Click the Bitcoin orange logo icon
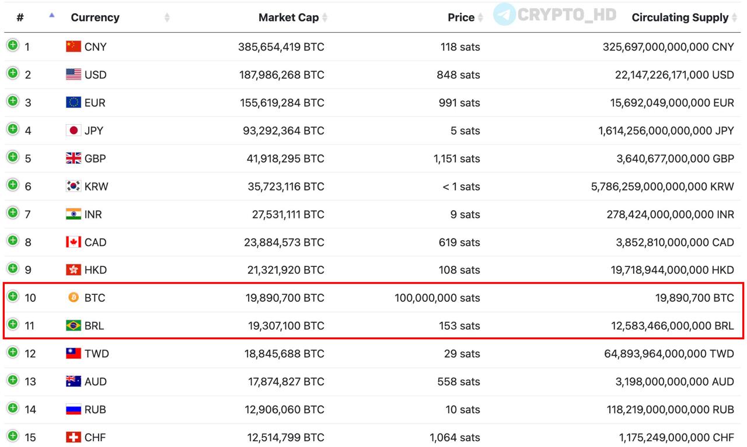 (74, 298)
